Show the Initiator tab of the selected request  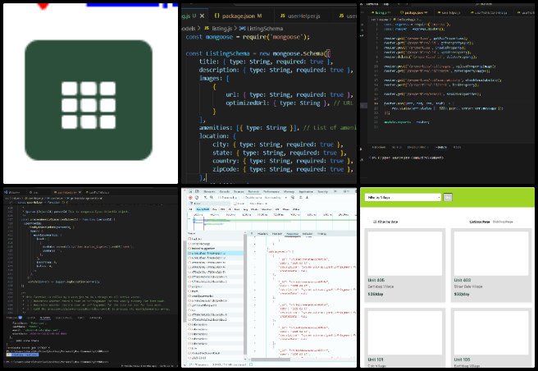[308, 234]
